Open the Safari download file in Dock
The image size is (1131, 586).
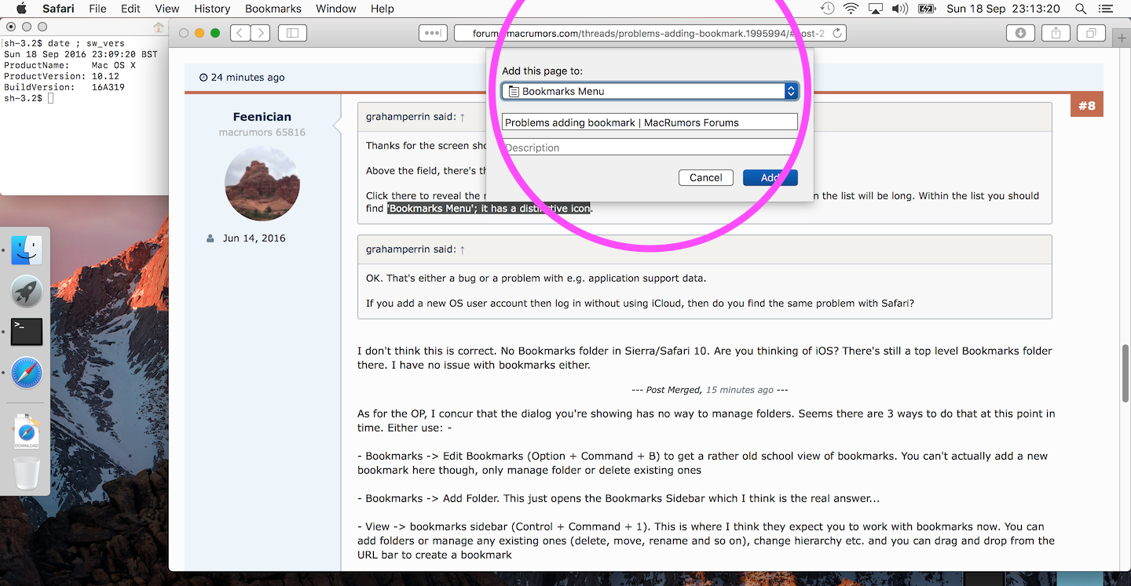click(27, 433)
